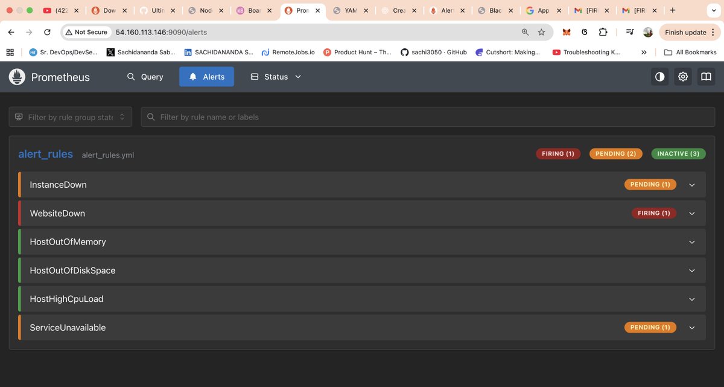724x387 pixels.
Task: Go back with browser back arrow
Action: 11,32
